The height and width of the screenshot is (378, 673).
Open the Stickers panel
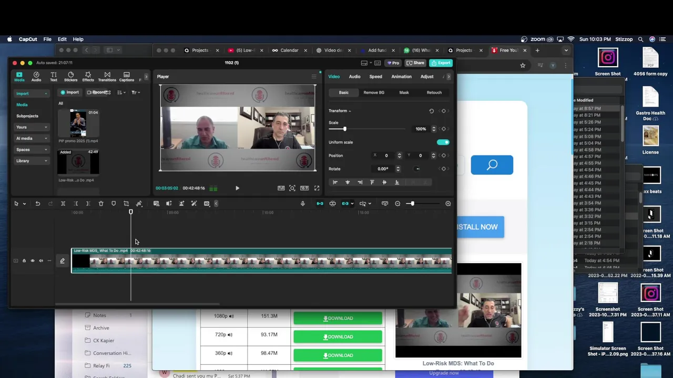click(x=70, y=77)
